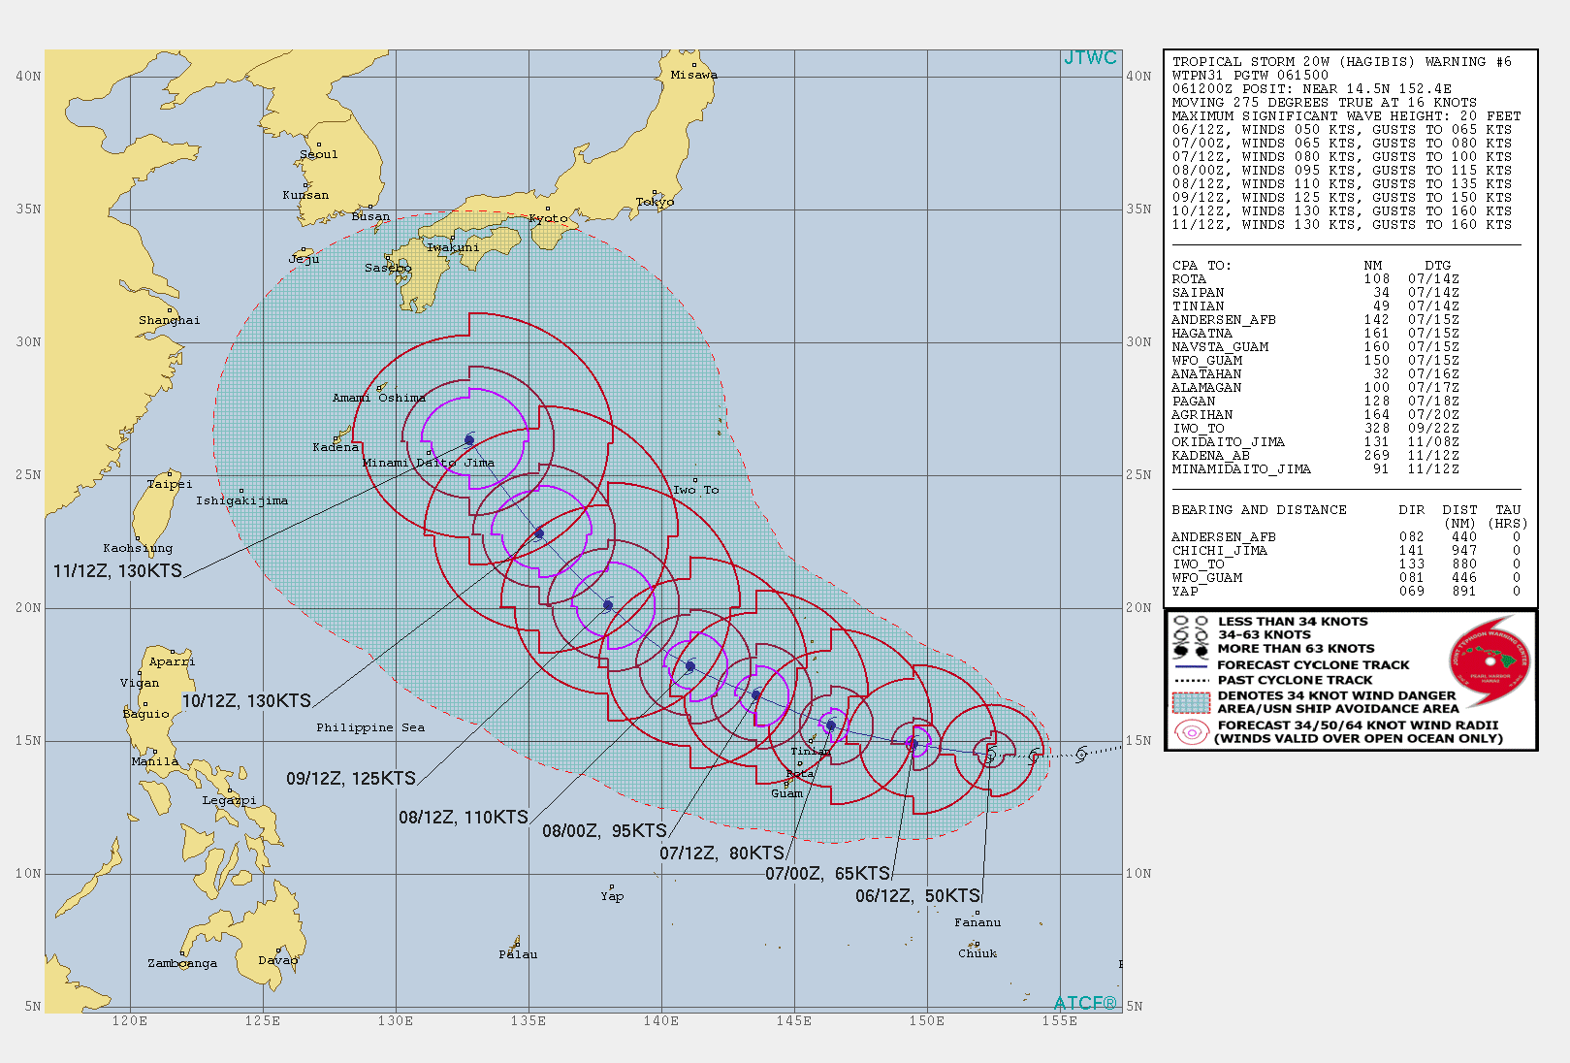Click the Taipei city label

coord(170,484)
